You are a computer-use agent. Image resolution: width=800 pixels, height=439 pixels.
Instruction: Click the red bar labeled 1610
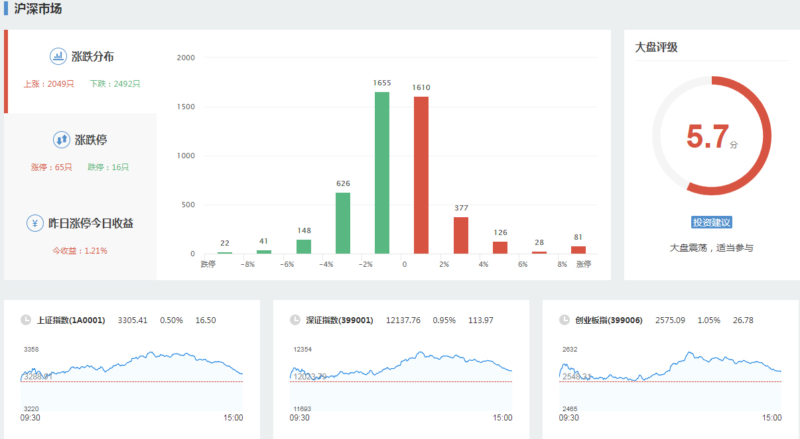pos(421,175)
